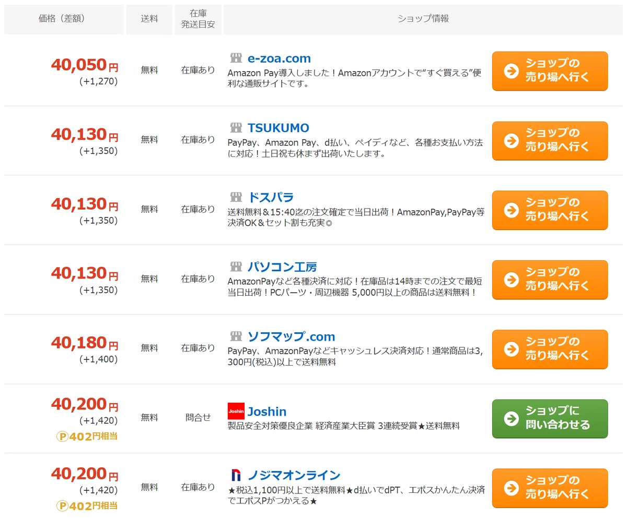This screenshot has height=520, width=627.
Task: Click the Joshin logo icon
Action: coord(236,411)
